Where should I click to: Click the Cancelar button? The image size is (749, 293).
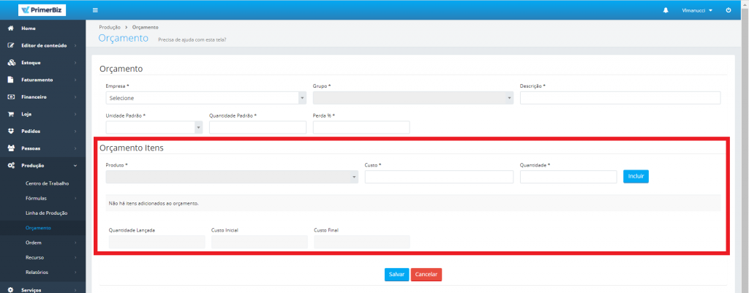click(x=426, y=275)
